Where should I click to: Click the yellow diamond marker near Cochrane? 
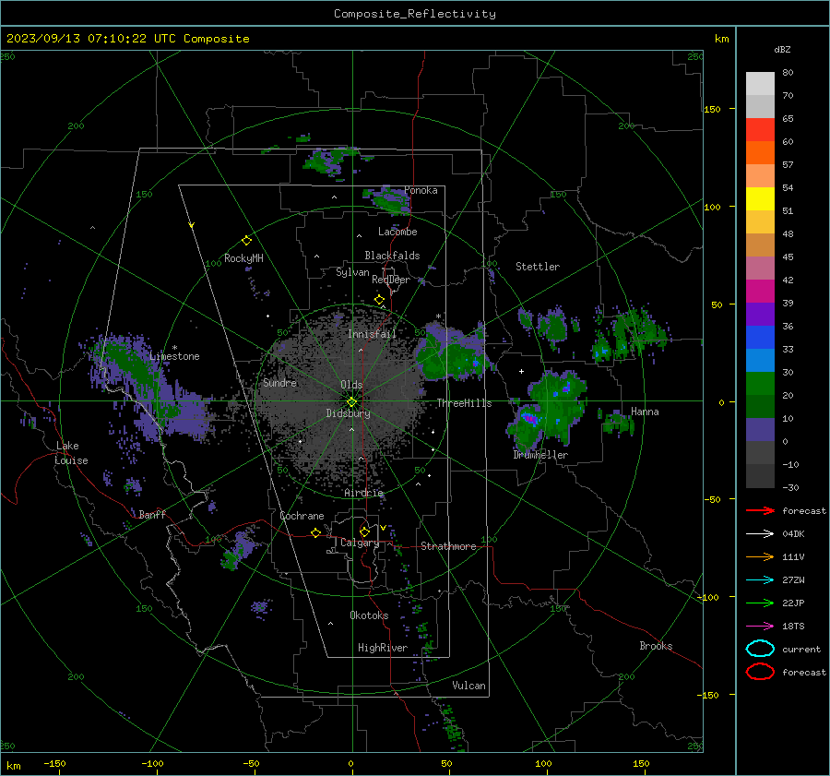pyautogui.click(x=315, y=532)
